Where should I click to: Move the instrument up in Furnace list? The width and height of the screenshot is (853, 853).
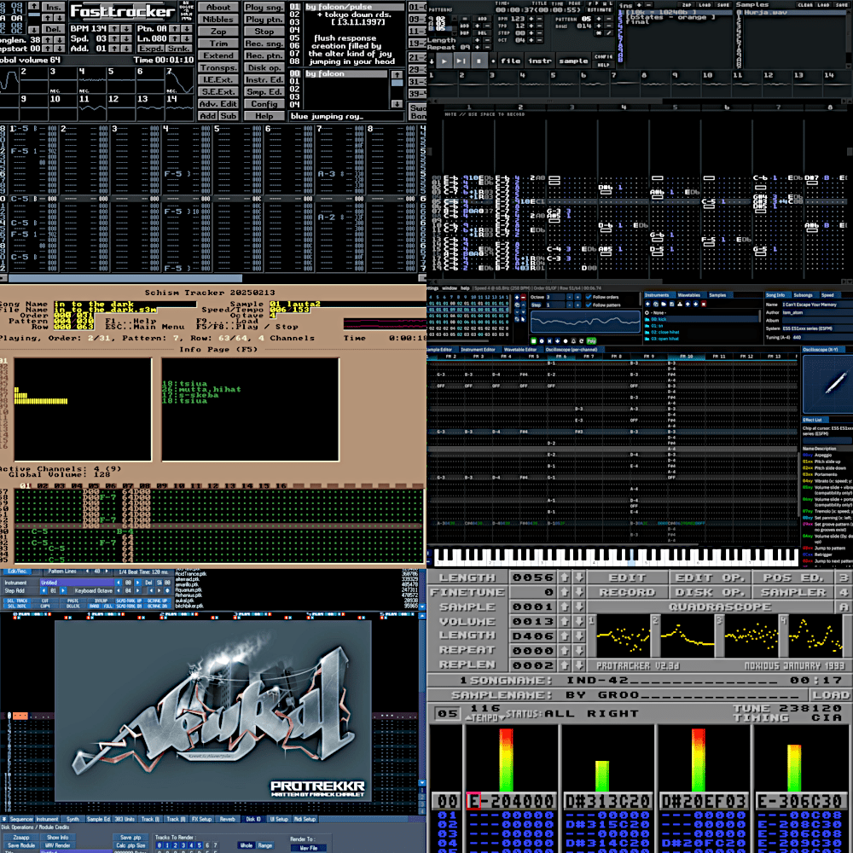(688, 305)
